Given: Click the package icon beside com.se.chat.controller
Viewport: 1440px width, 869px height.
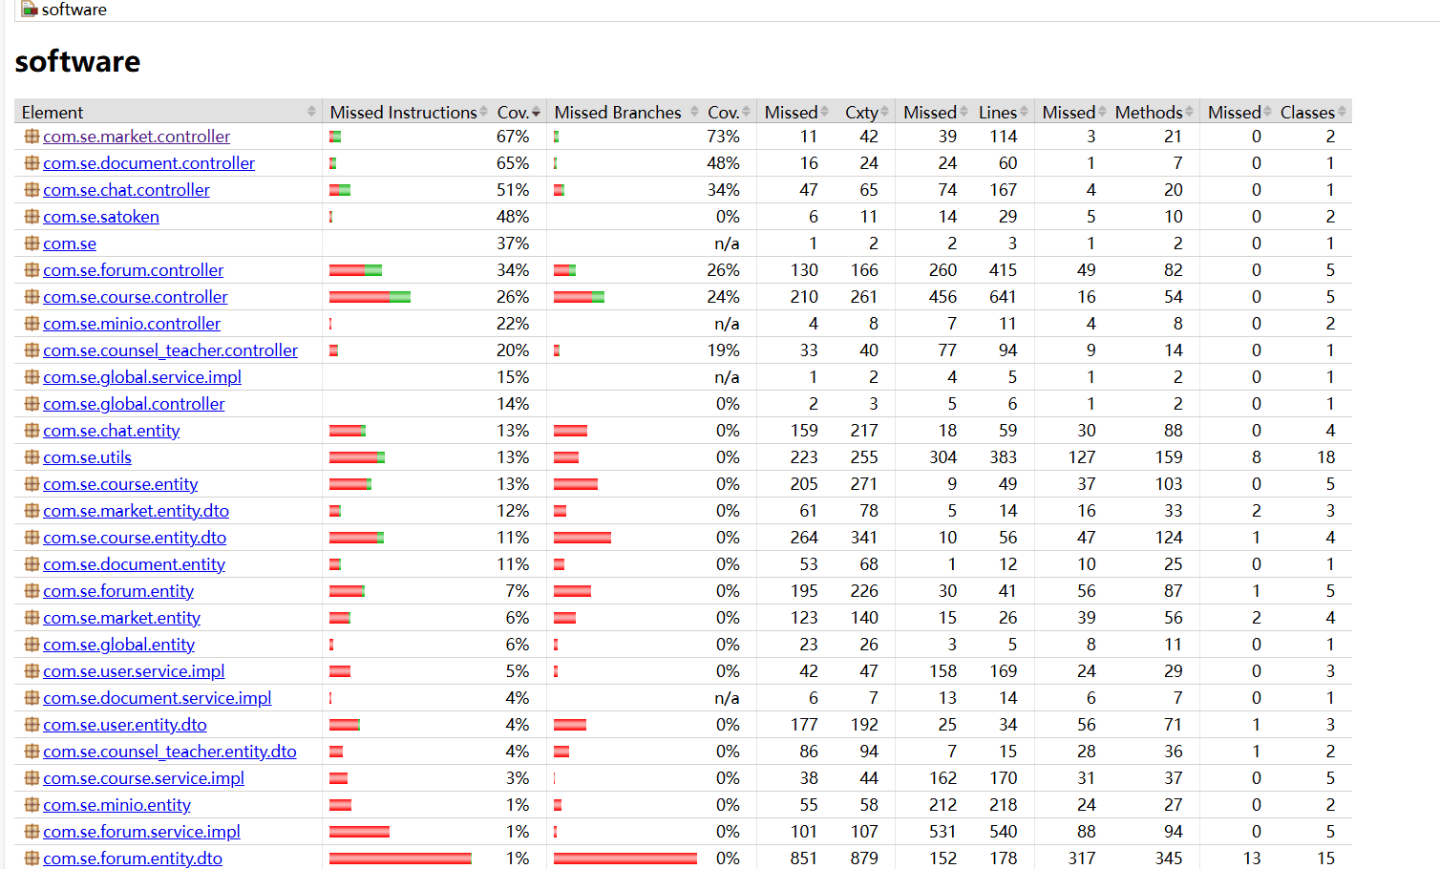Looking at the screenshot, I should (32, 190).
